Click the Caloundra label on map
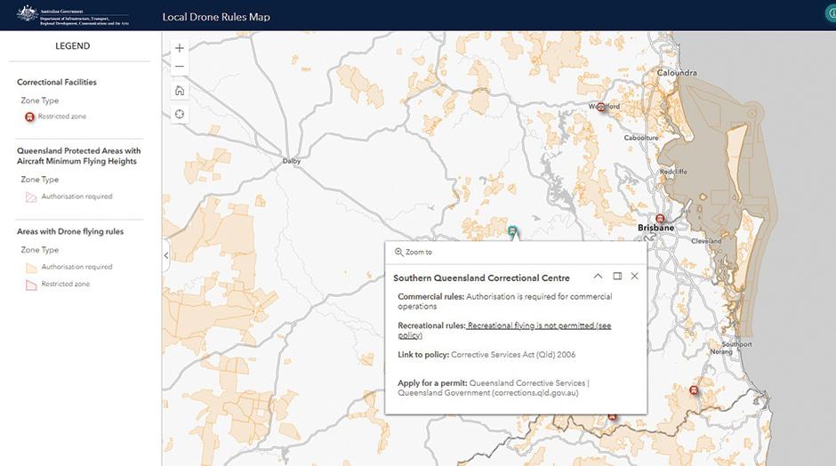Viewport: 836px width, 466px height. [x=677, y=73]
